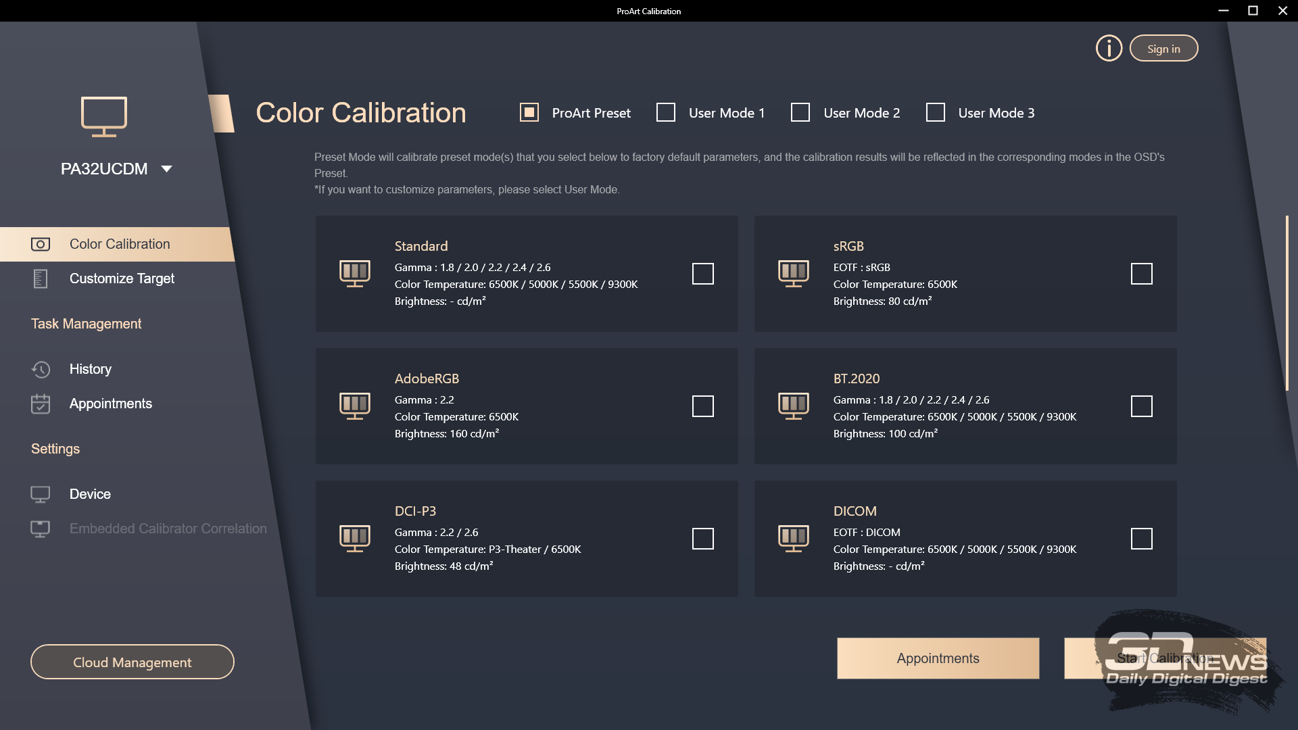Image resolution: width=1298 pixels, height=730 pixels.
Task: Click the monitor icon in BT.2020 card
Action: [794, 406]
